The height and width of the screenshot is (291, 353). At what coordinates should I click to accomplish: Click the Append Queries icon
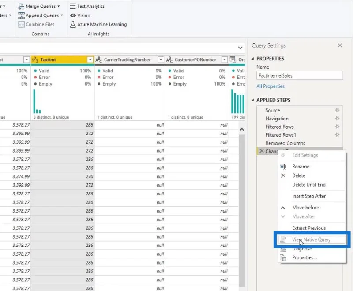point(21,15)
